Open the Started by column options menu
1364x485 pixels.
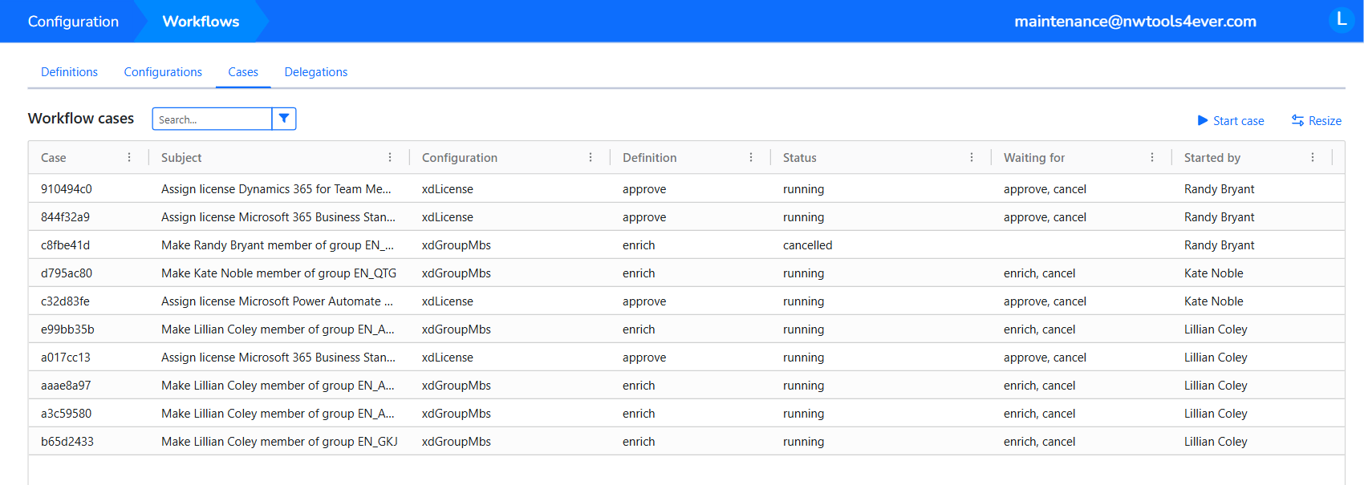[x=1313, y=157]
